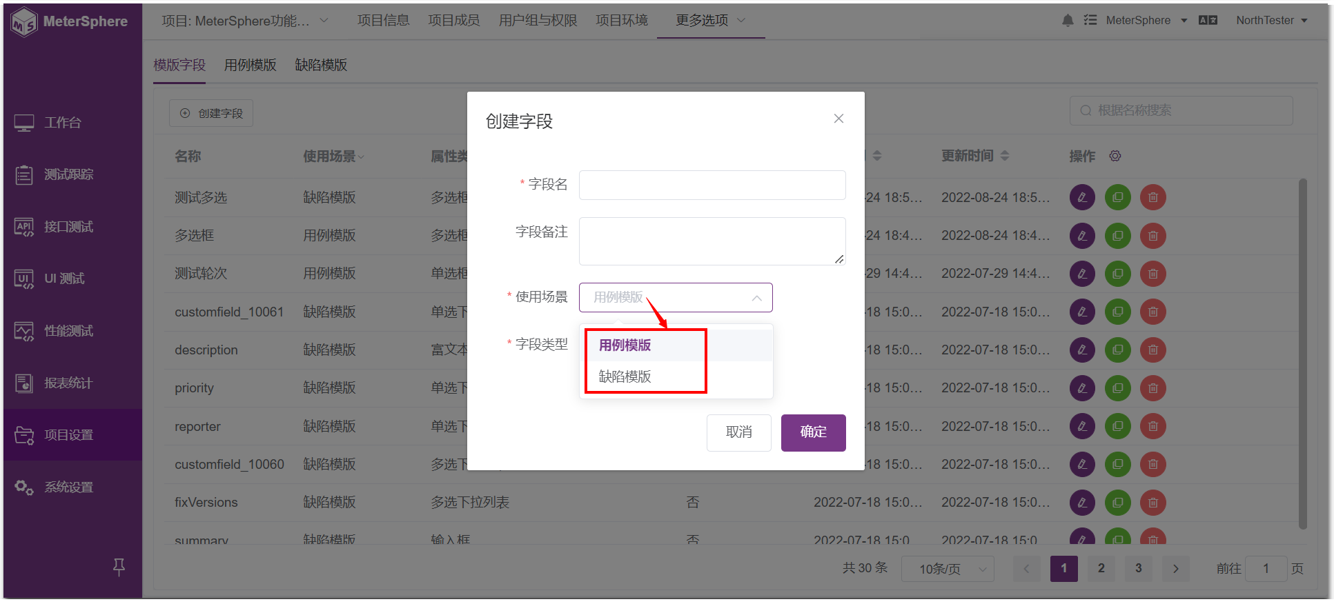The image size is (1334, 604).
Task: Switch to the 缺陷模版 tab
Action: click(x=321, y=65)
